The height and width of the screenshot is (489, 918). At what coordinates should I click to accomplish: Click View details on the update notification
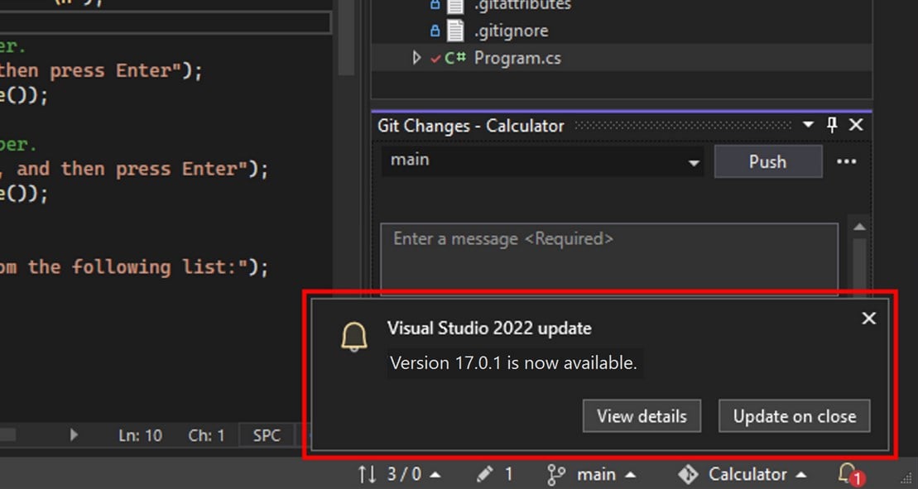tap(642, 416)
